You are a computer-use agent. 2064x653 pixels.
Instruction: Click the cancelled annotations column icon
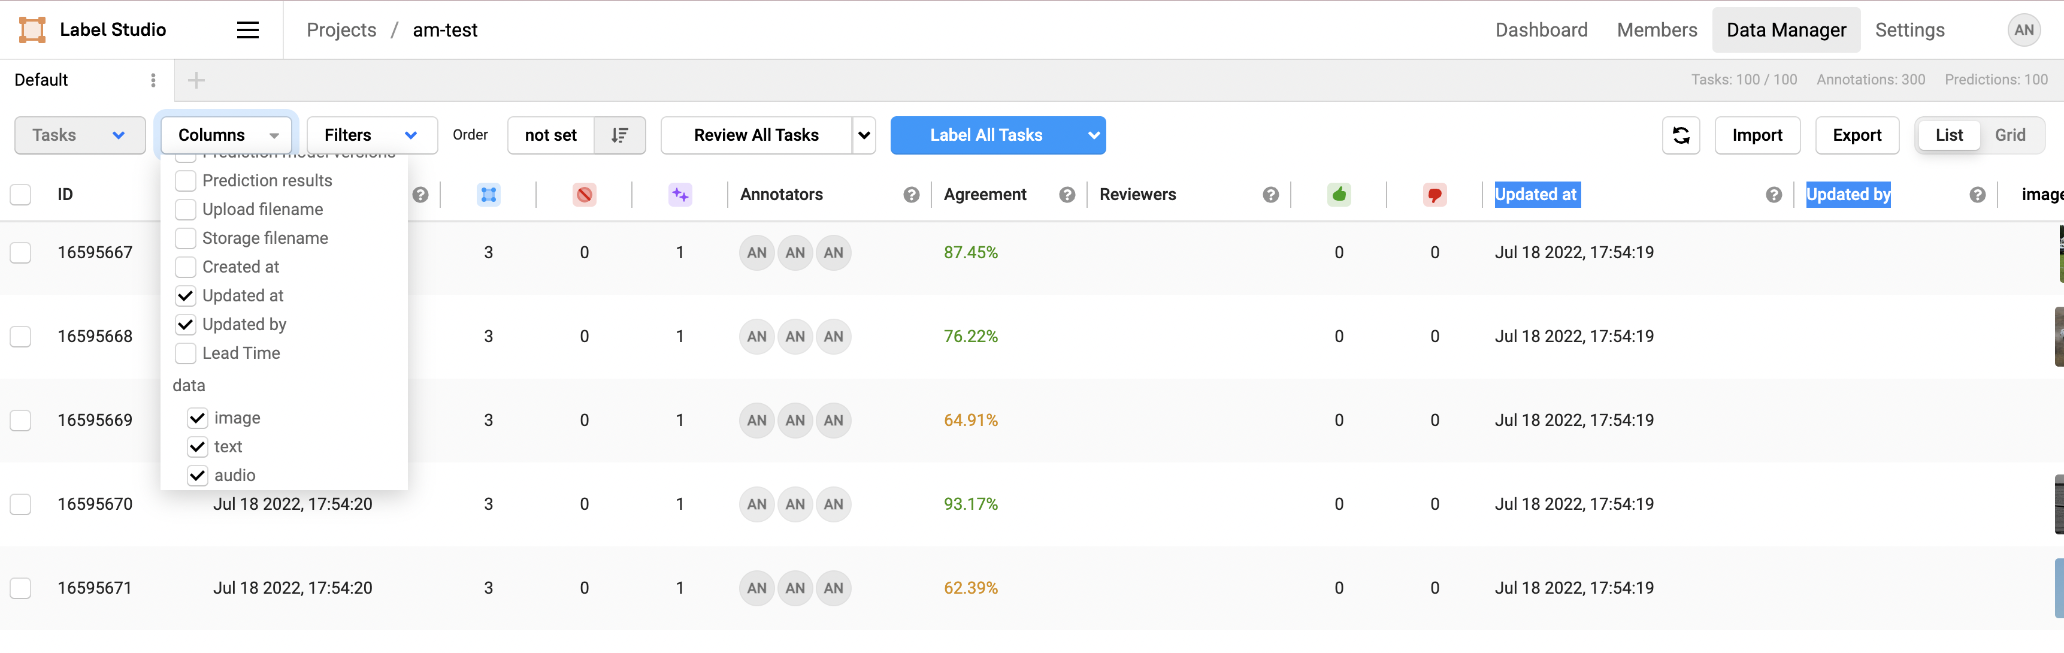coord(584,195)
